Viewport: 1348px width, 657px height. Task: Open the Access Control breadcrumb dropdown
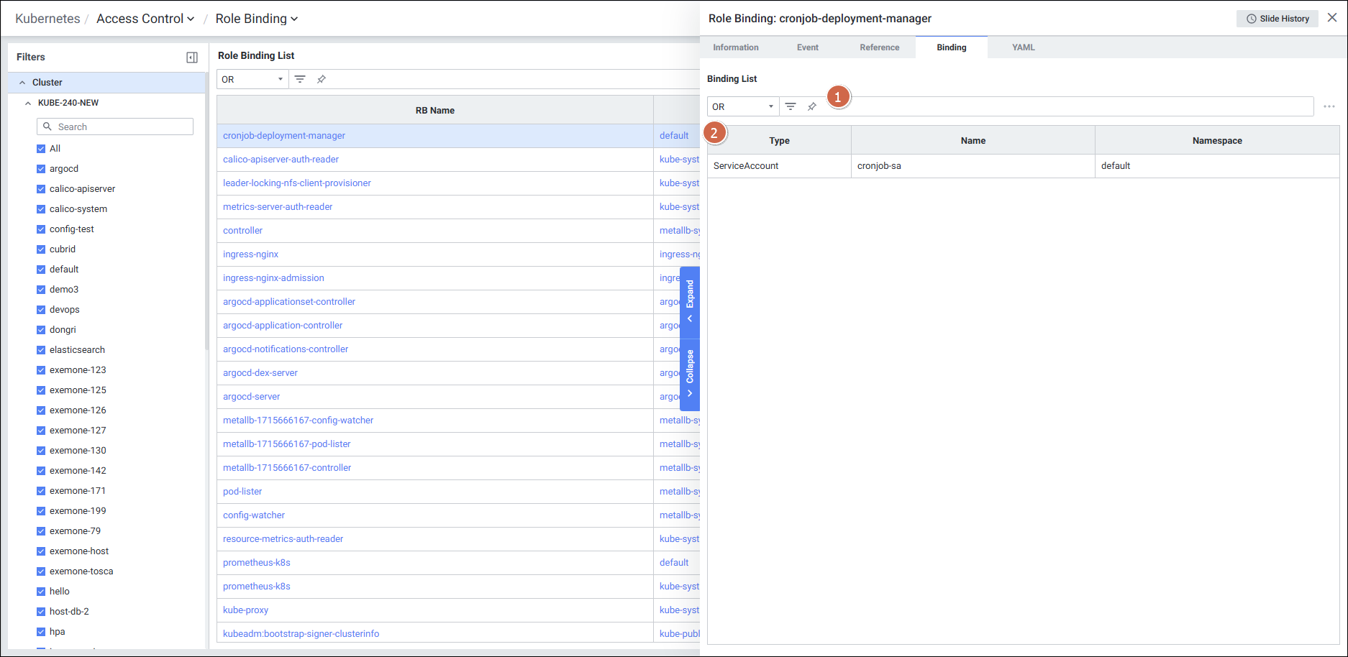pos(145,19)
